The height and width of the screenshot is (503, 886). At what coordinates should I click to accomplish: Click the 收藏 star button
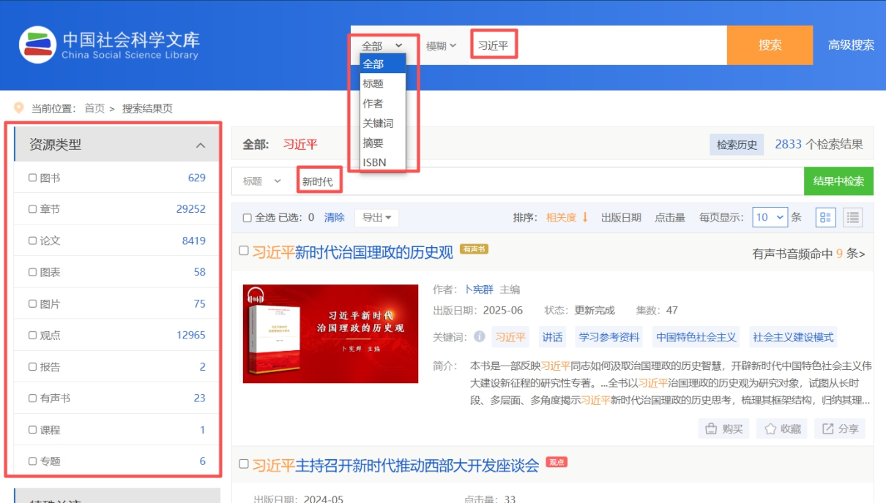(782, 429)
